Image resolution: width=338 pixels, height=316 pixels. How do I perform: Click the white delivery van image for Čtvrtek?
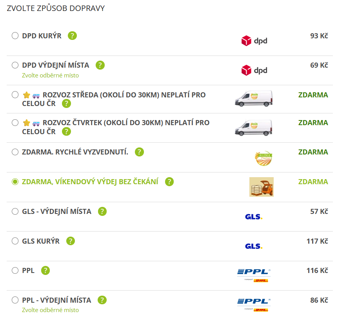pyautogui.click(x=253, y=127)
